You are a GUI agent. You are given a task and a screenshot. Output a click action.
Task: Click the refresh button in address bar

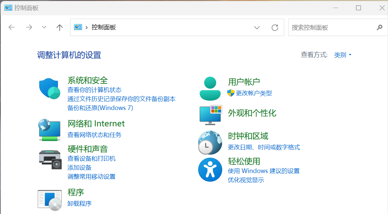point(275,27)
